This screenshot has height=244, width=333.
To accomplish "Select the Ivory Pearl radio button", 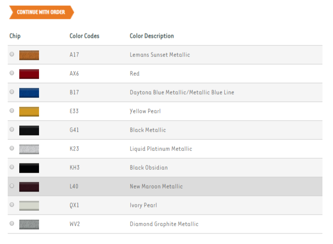I will click(x=12, y=205).
